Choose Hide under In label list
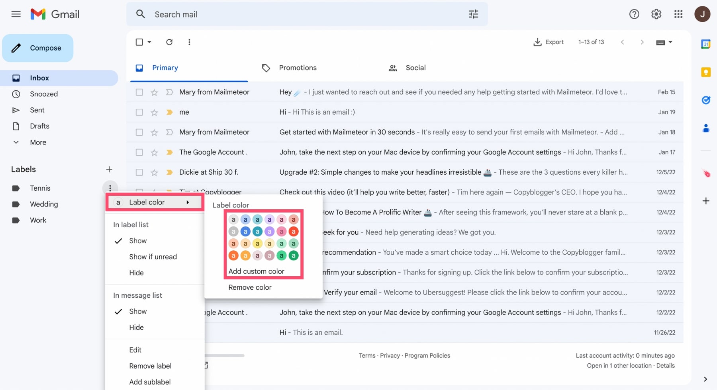This screenshot has height=390, width=717. point(136,273)
